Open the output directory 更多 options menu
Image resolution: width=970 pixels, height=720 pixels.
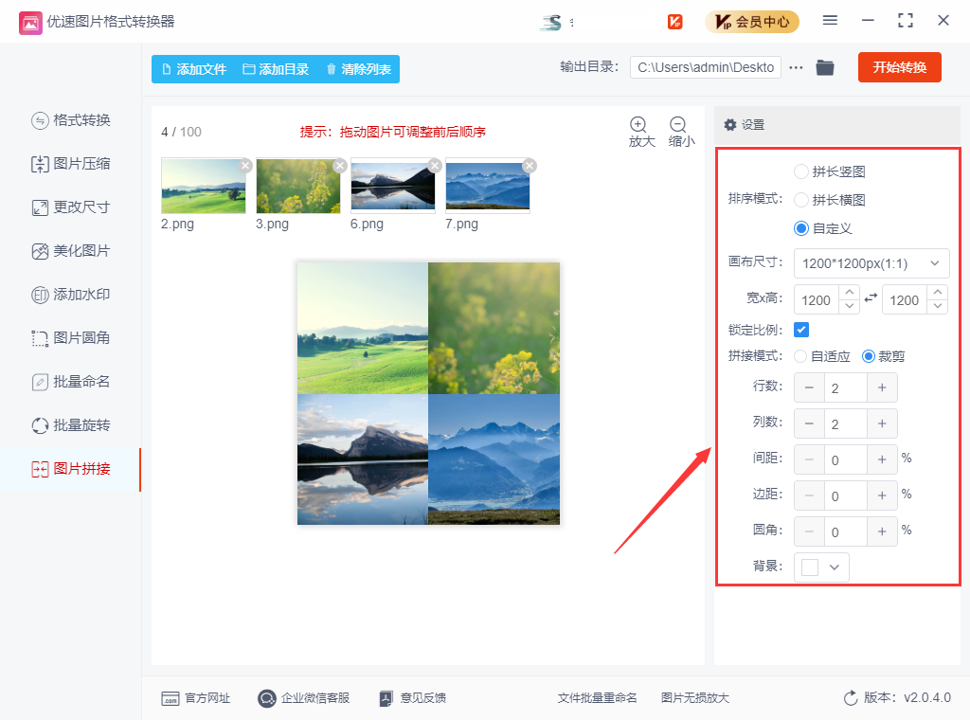click(795, 67)
